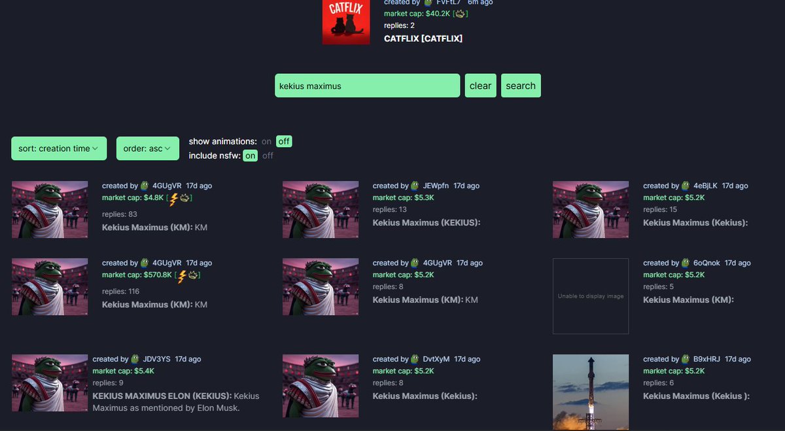The width and height of the screenshot is (785, 431).
Task: Click the Kekius Maximus (Kekius ): title by B9xHRJ
Action: pos(697,396)
